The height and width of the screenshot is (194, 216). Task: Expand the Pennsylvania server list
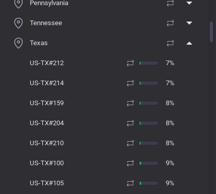pos(189,3)
